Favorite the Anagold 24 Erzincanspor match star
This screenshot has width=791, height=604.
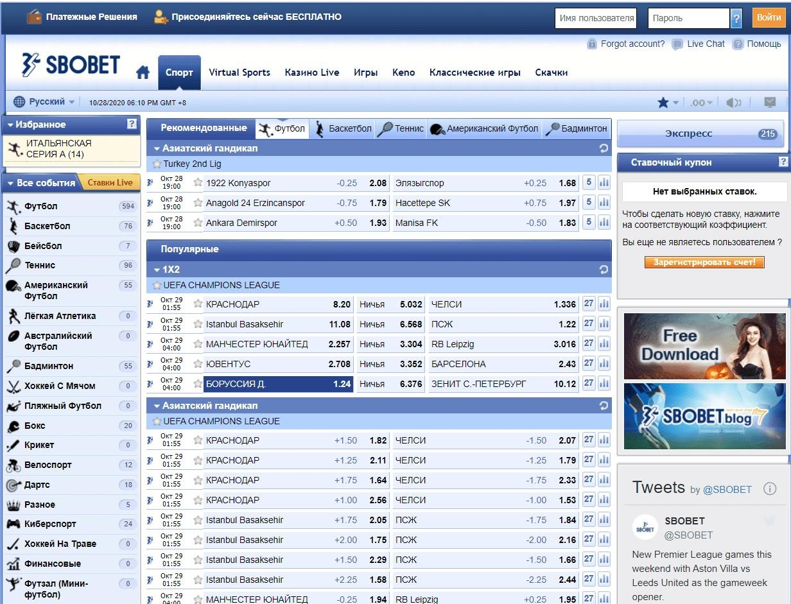(x=198, y=203)
